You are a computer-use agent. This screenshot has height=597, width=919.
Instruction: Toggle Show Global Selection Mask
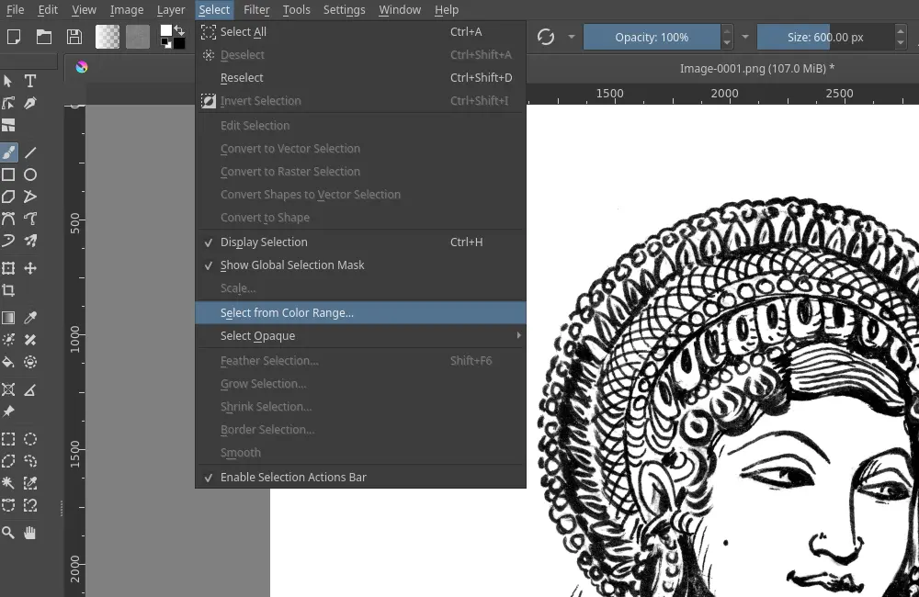tap(360, 265)
